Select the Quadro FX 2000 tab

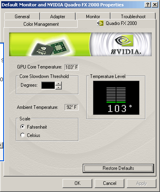coord(117,23)
